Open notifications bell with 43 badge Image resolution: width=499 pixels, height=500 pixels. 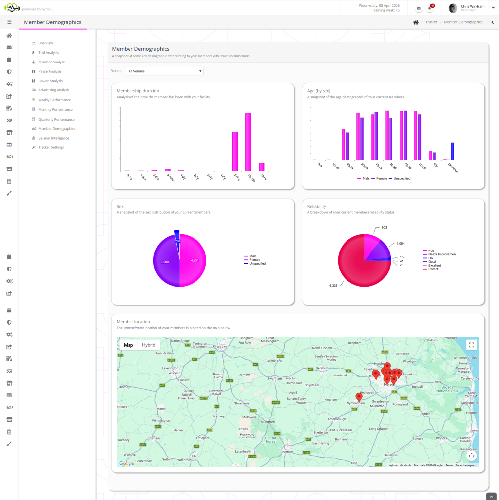(430, 8)
